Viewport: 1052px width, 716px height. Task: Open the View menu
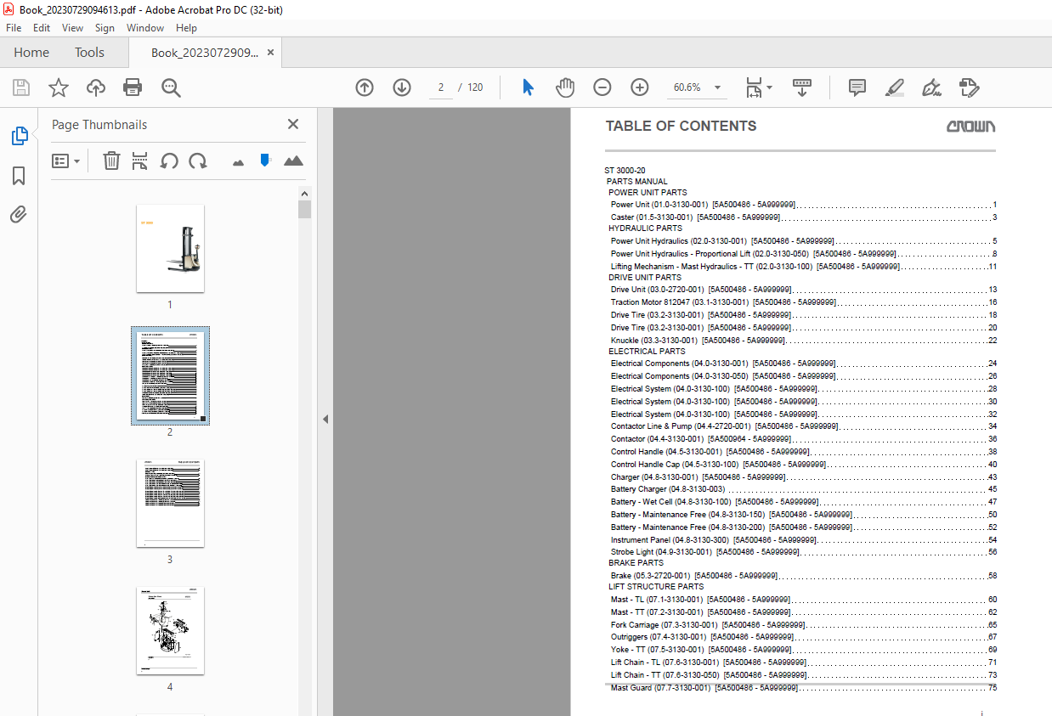[x=72, y=28]
